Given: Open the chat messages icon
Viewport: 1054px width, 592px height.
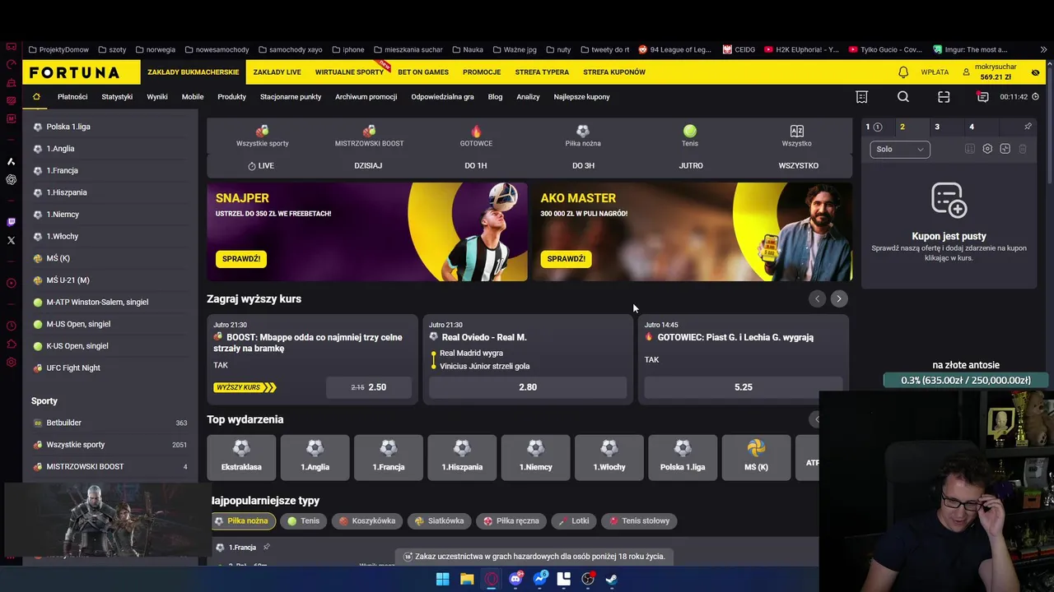Looking at the screenshot, I should [x=982, y=97].
